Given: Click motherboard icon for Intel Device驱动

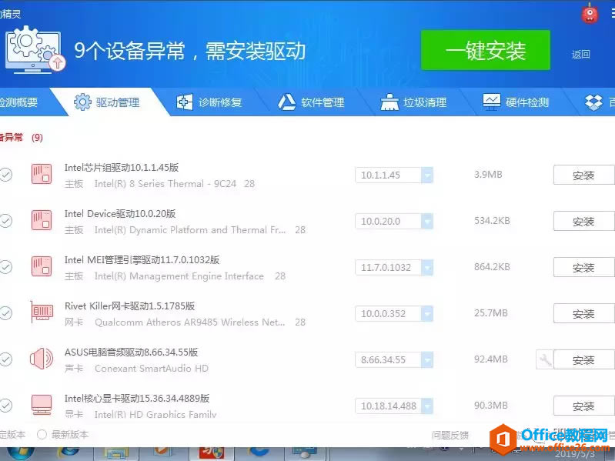Looking at the screenshot, I should [42, 220].
